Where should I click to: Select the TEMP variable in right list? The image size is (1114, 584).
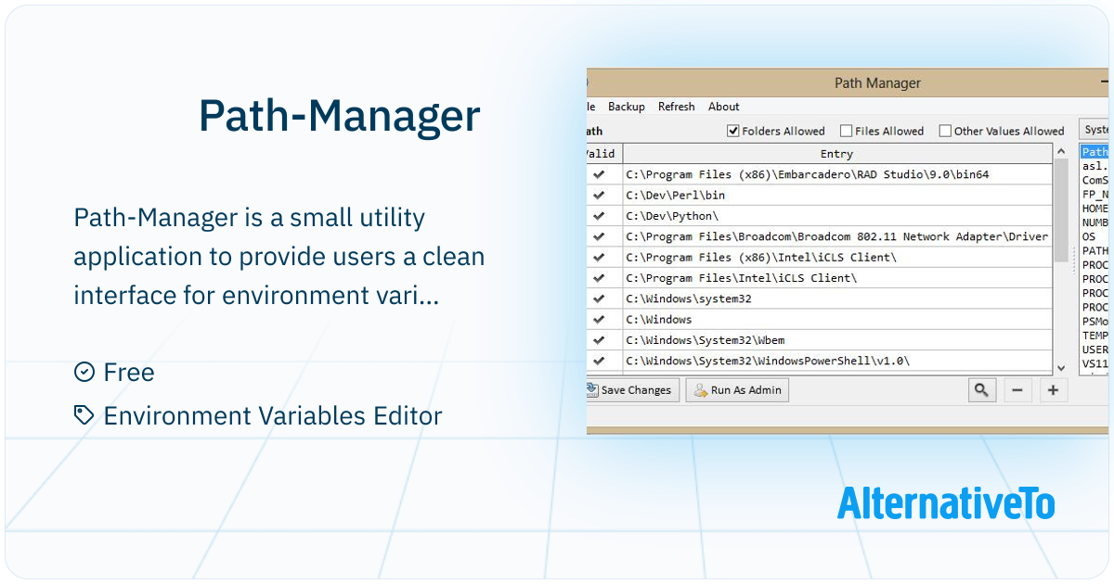(1095, 336)
